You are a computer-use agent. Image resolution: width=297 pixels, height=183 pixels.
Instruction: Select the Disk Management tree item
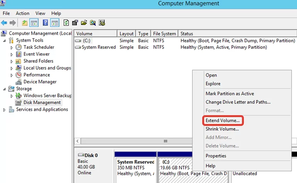[42, 103]
